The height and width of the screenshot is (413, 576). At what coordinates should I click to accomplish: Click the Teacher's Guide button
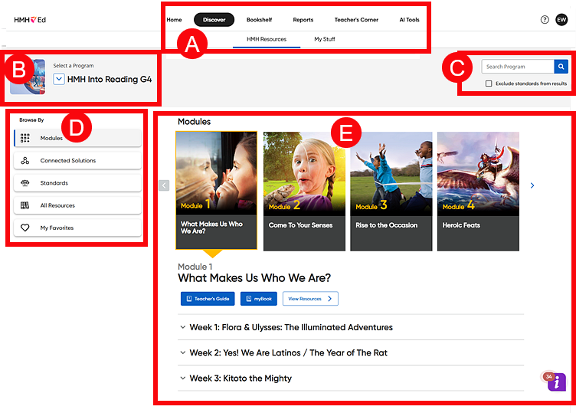click(208, 299)
